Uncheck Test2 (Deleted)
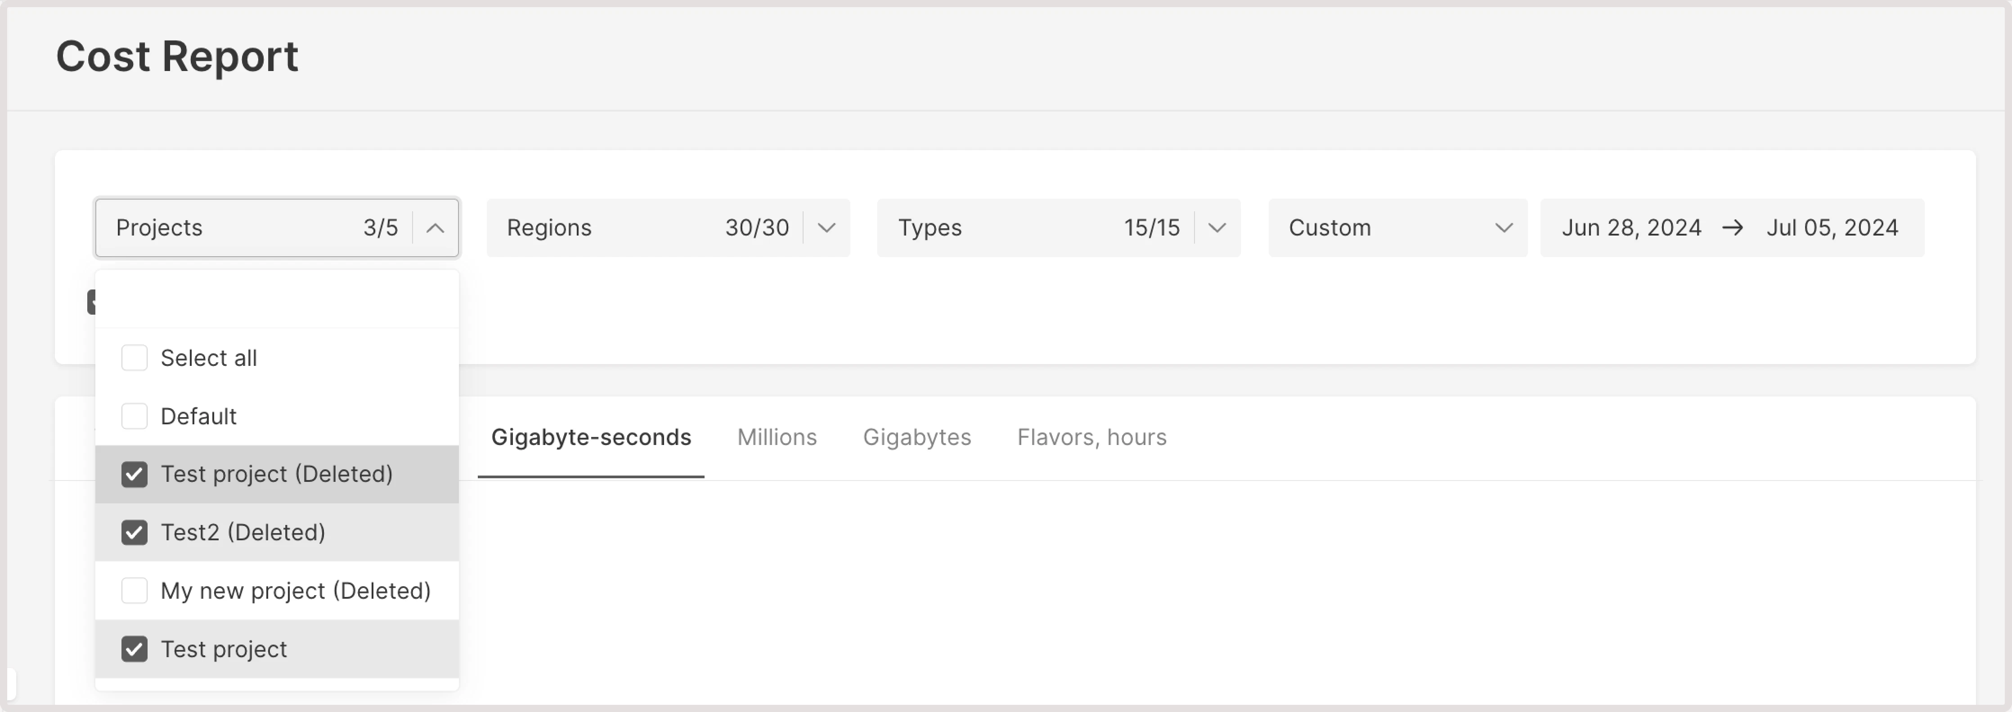 [x=135, y=532]
